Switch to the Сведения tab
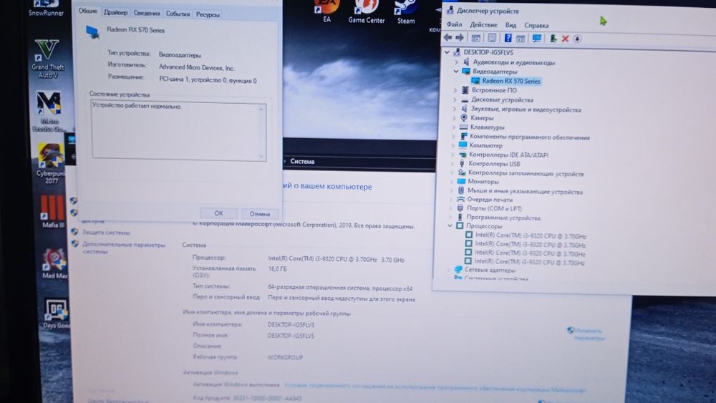This screenshot has height=403, width=716. (x=147, y=13)
